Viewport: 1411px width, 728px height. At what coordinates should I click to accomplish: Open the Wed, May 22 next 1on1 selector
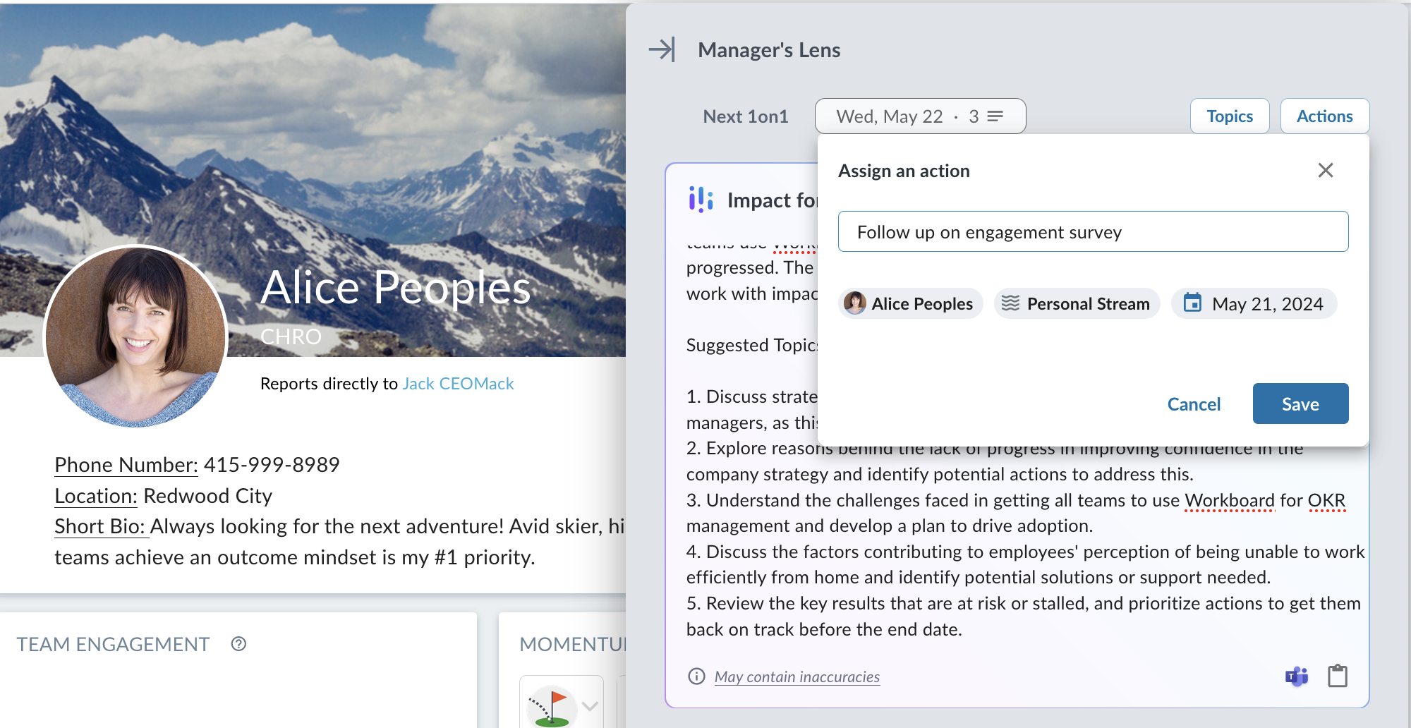tap(920, 116)
